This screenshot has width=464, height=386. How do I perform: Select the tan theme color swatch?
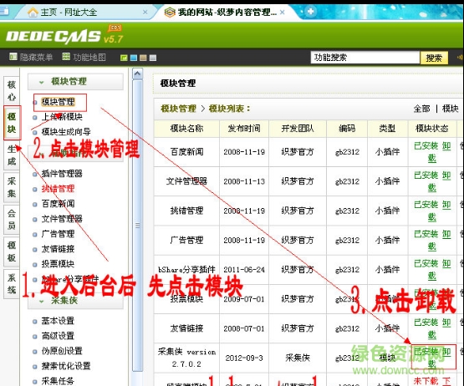(x=143, y=58)
